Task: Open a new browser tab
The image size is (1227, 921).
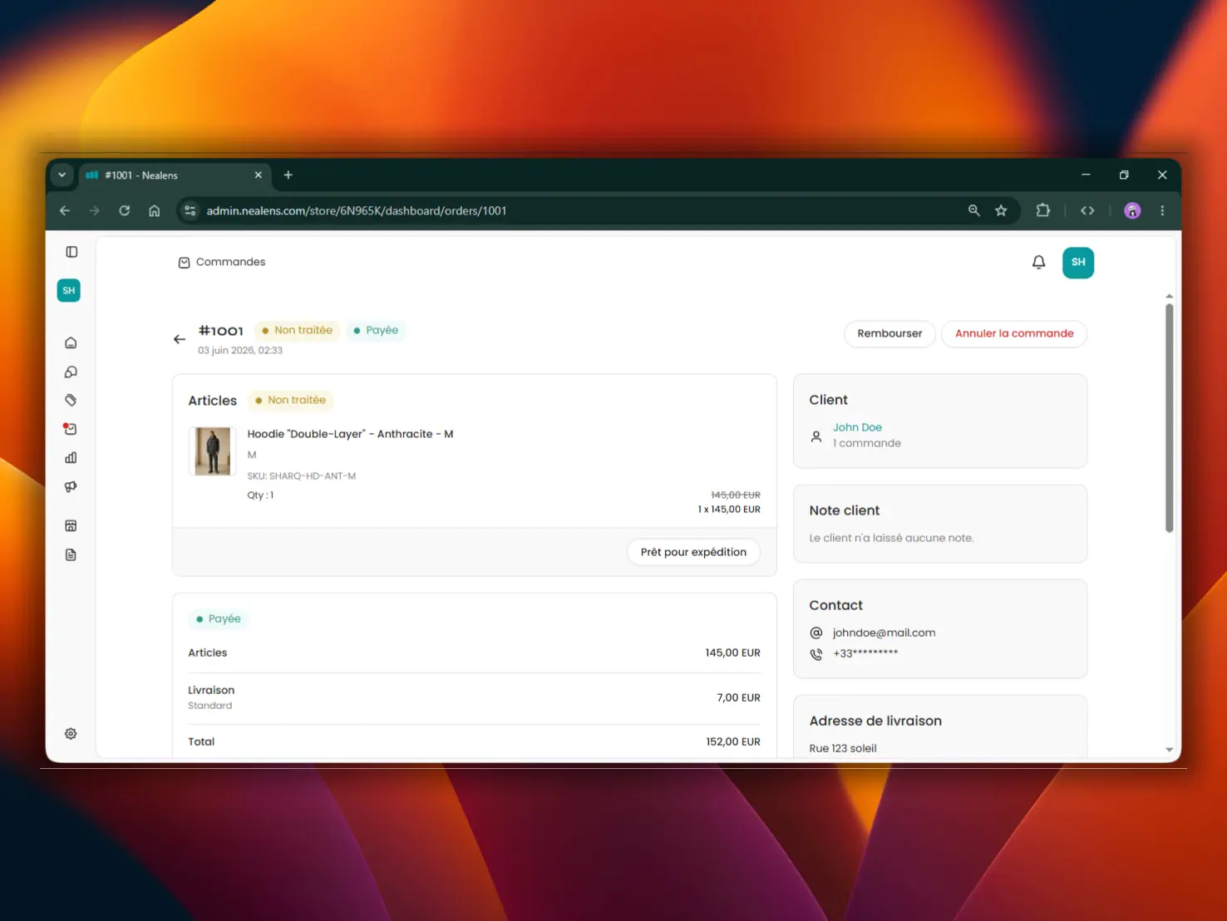Action: click(x=288, y=175)
